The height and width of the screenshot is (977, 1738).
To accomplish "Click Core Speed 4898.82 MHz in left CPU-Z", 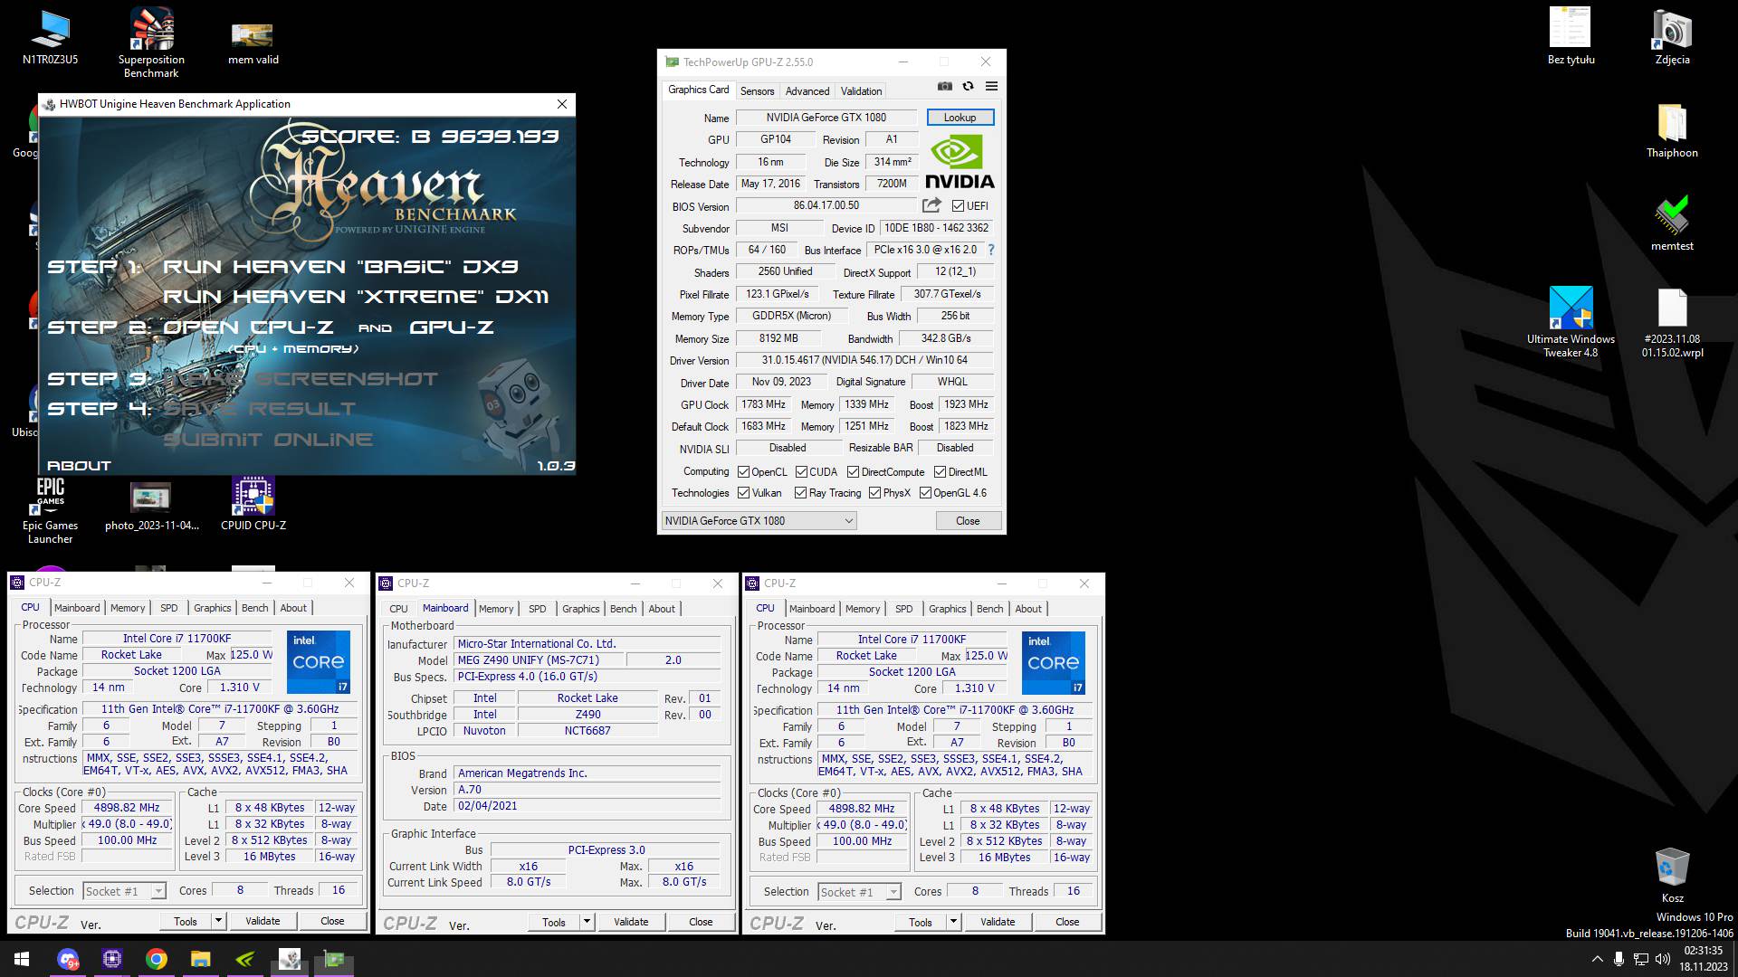I will (x=127, y=808).
